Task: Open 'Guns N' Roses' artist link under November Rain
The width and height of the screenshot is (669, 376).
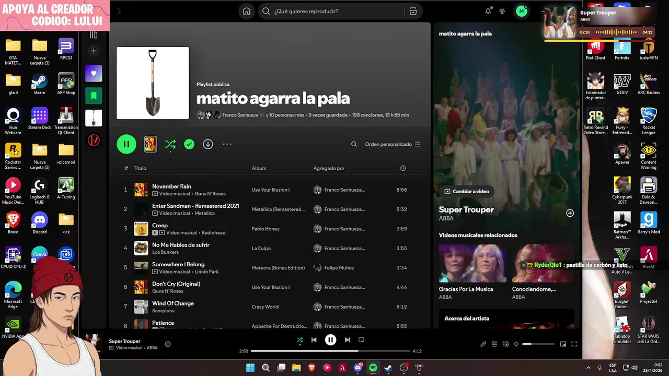Action: click(x=210, y=194)
